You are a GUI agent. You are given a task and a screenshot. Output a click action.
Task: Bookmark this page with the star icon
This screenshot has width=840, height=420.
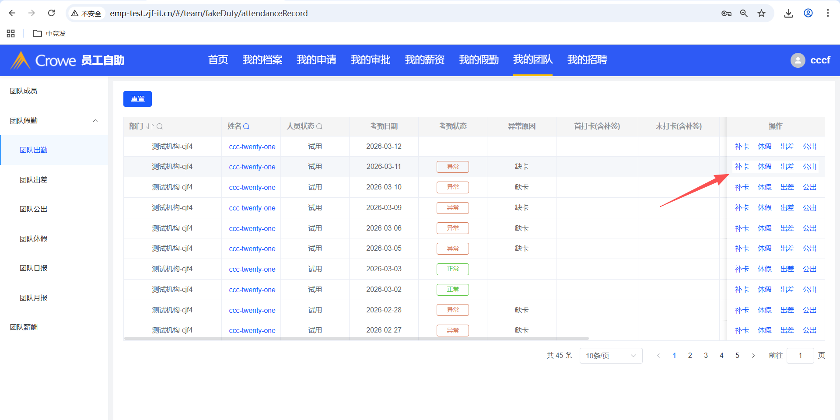pyautogui.click(x=762, y=13)
